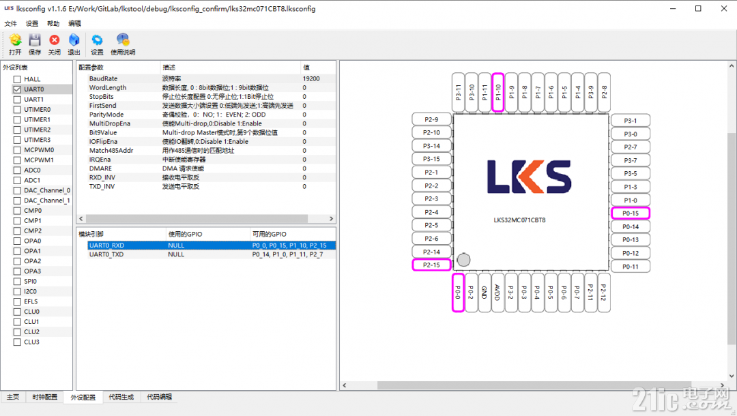Click pin P2-7 on the chip
The height and width of the screenshot is (416, 737).
(631, 147)
